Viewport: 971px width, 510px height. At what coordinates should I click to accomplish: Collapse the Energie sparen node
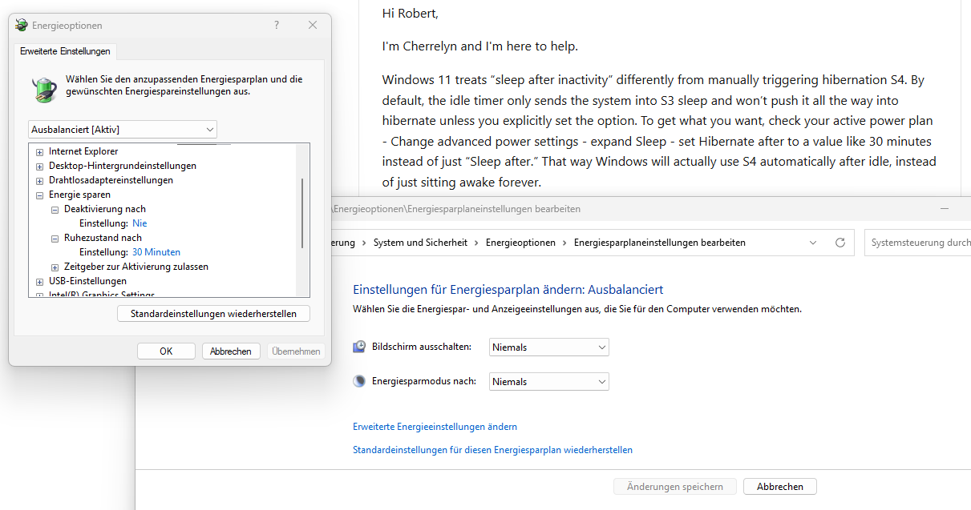(x=40, y=195)
